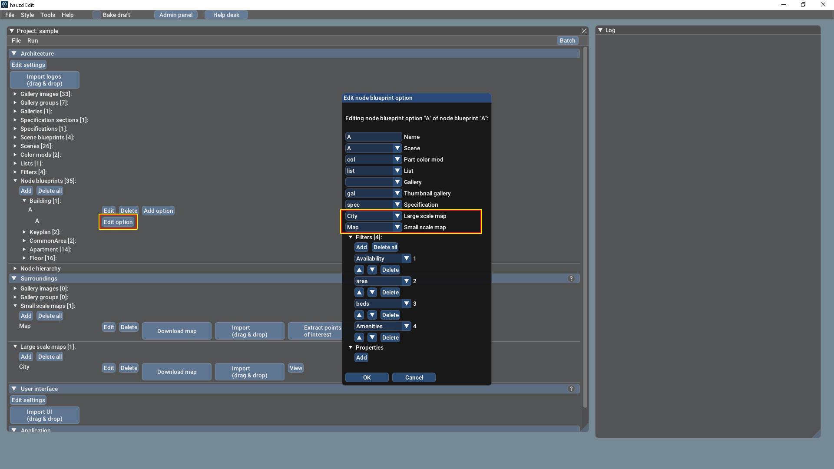Open the Tools menu
This screenshot has height=469, width=834.
pos(47,15)
